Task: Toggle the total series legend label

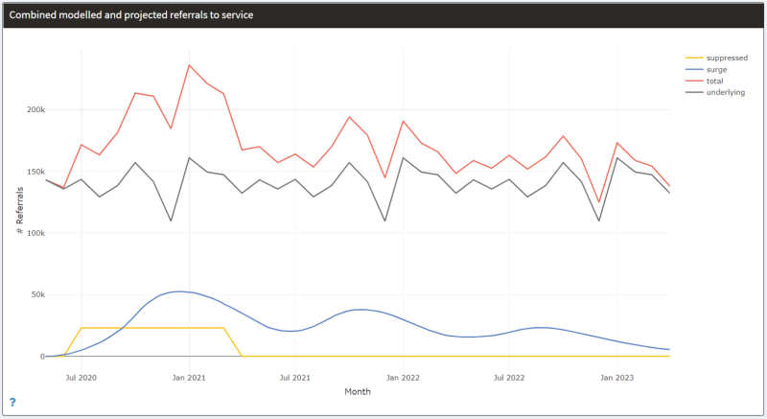Action: [x=716, y=81]
